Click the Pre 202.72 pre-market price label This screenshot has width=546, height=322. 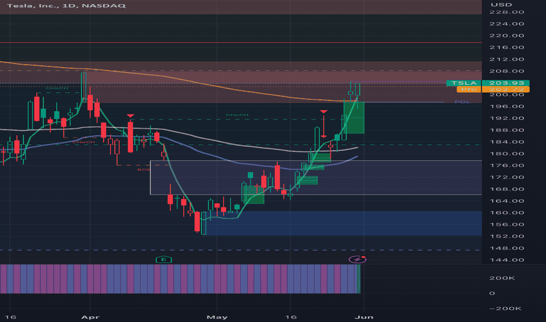pyautogui.click(x=493, y=89)
